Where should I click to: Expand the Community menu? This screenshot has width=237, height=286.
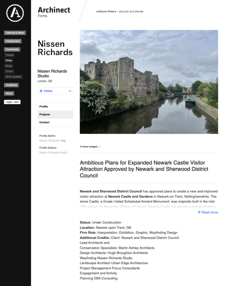(12, 49)
